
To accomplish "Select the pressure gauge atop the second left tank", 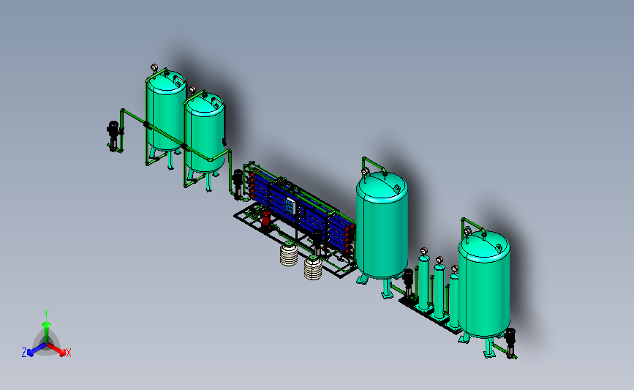I will pos(192,89).
